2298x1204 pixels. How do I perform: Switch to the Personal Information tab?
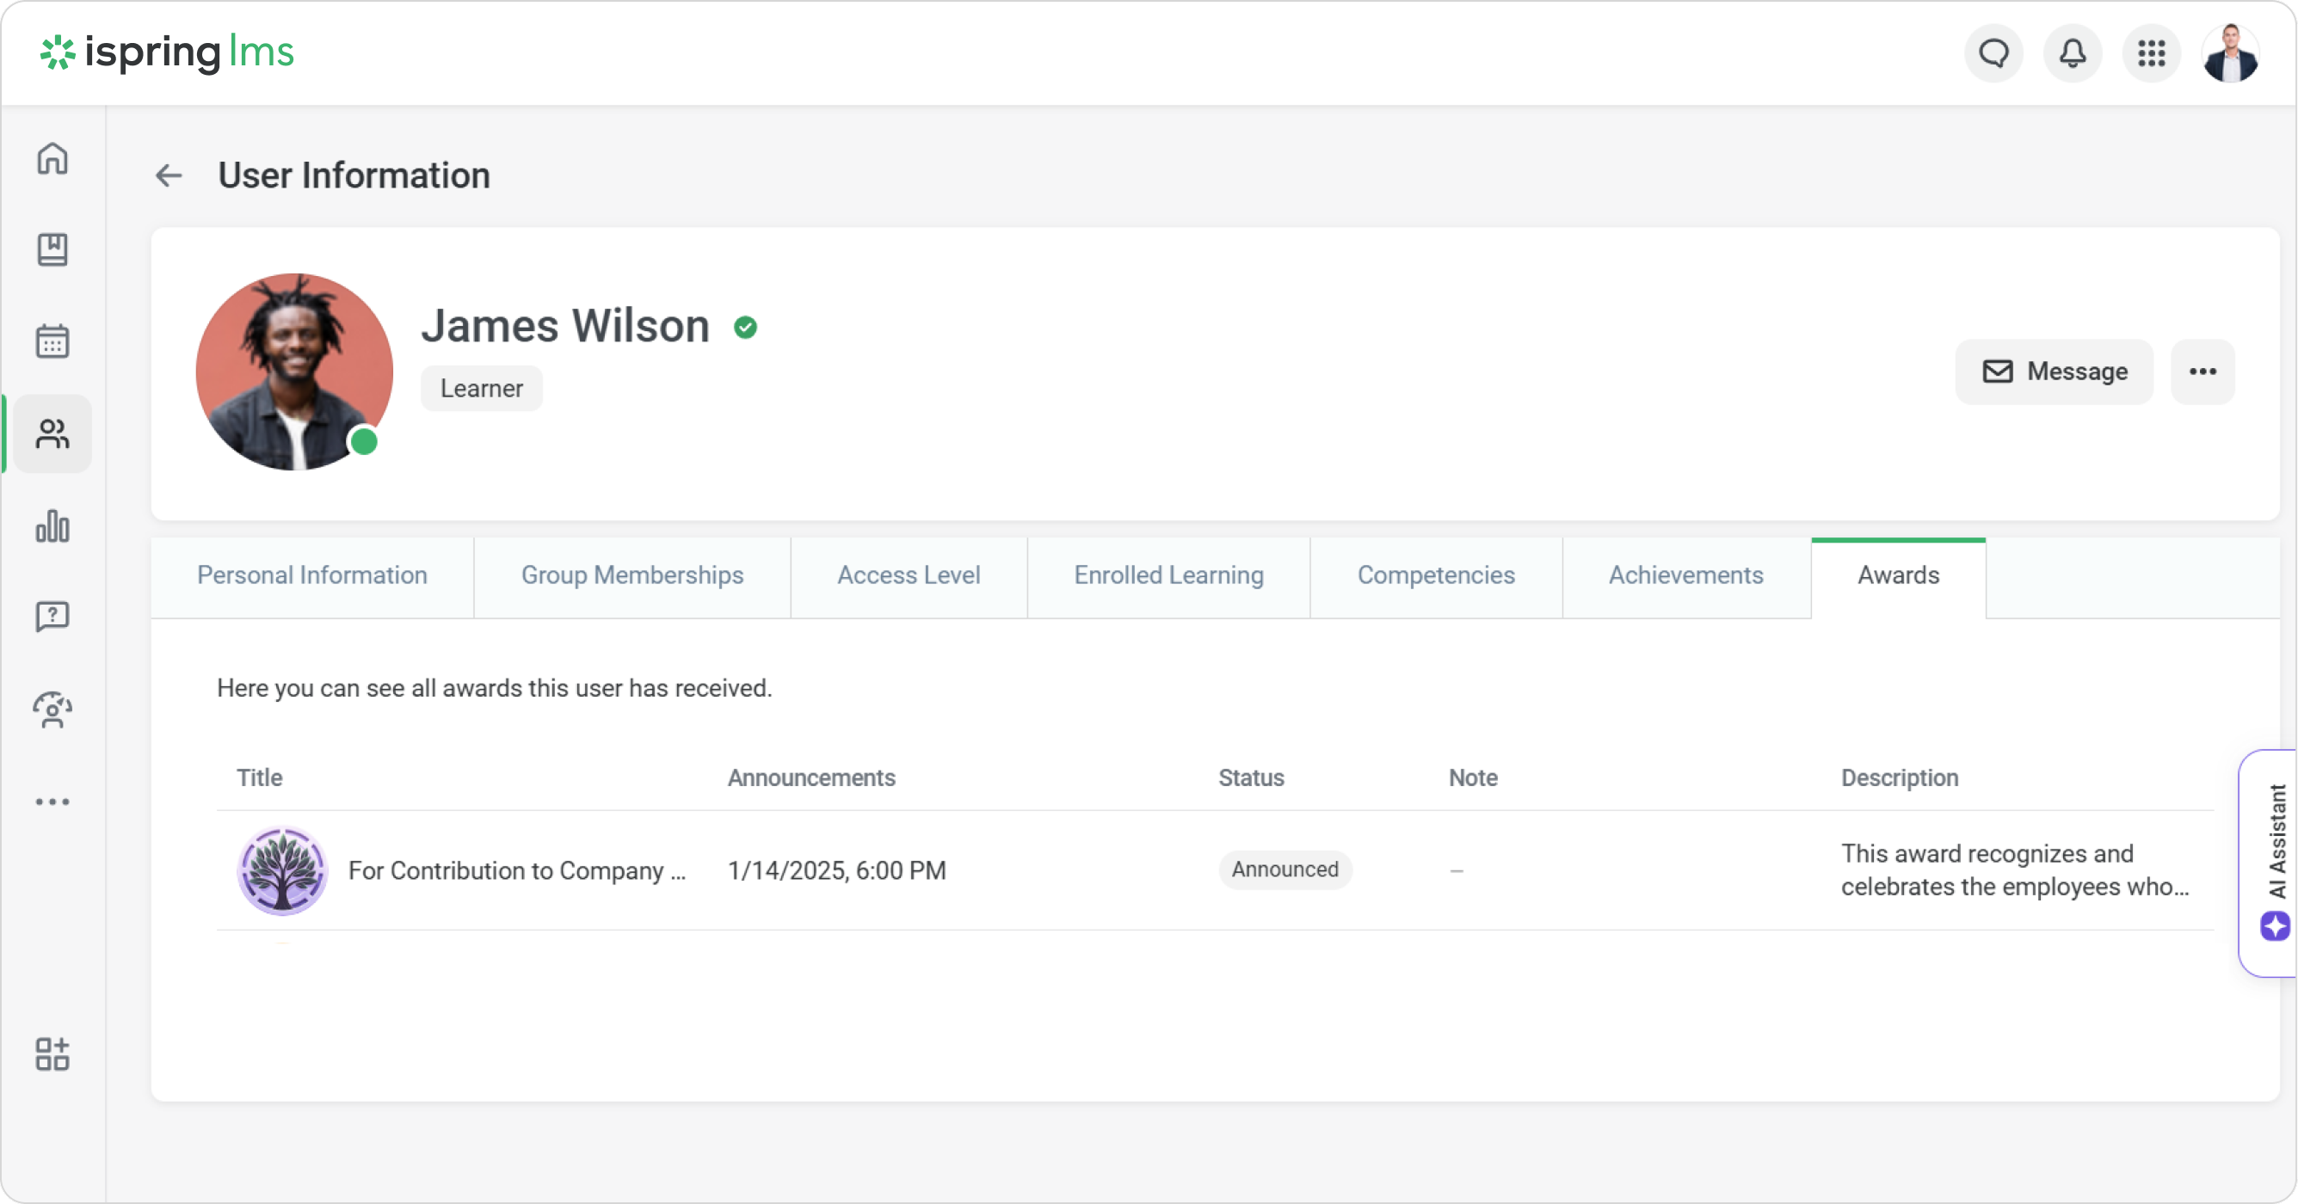(312, 575)
